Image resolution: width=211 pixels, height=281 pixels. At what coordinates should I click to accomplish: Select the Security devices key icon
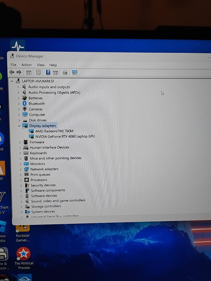point(27,185)
